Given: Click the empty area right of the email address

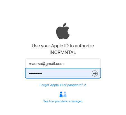Looking at the screenshot, I should [x=82, y=64].
